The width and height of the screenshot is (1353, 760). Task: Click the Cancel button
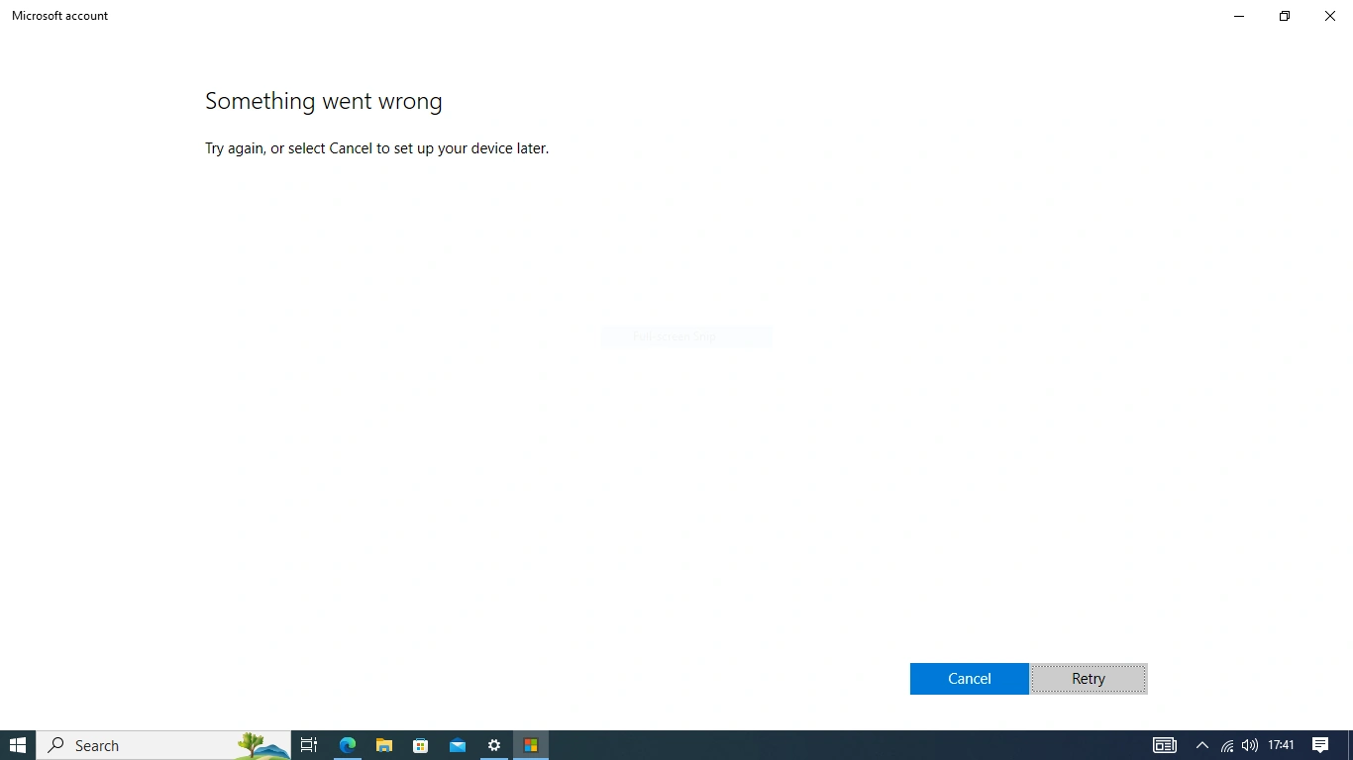tap(969, 679)
